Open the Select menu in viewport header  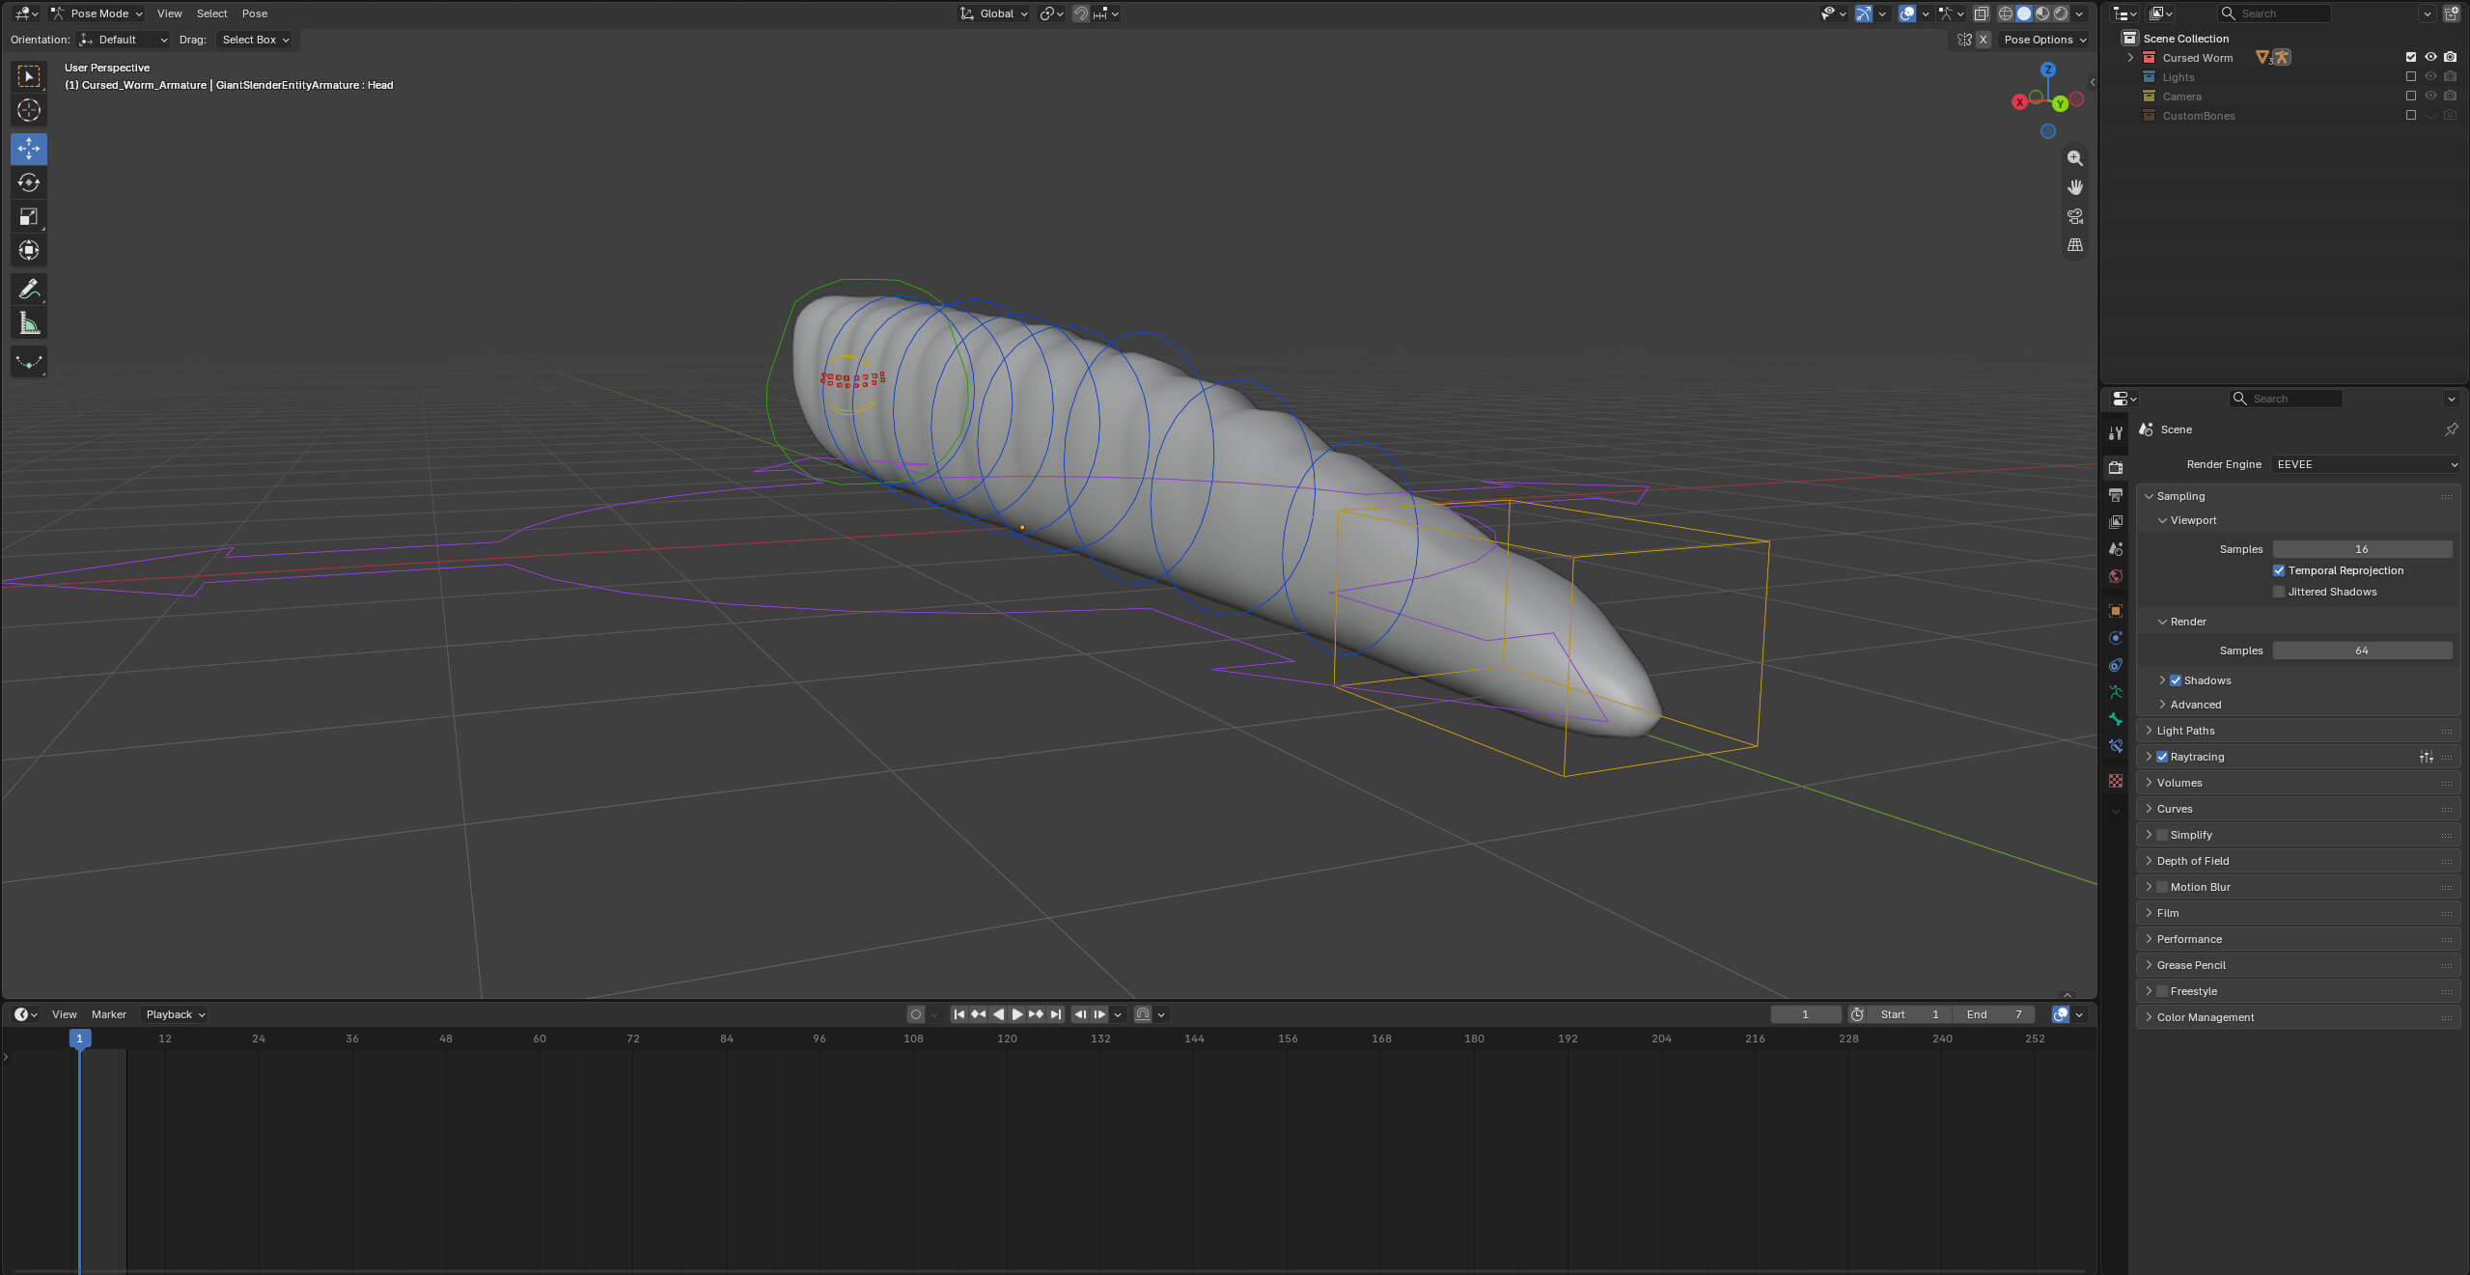click(x=211, y=14)
